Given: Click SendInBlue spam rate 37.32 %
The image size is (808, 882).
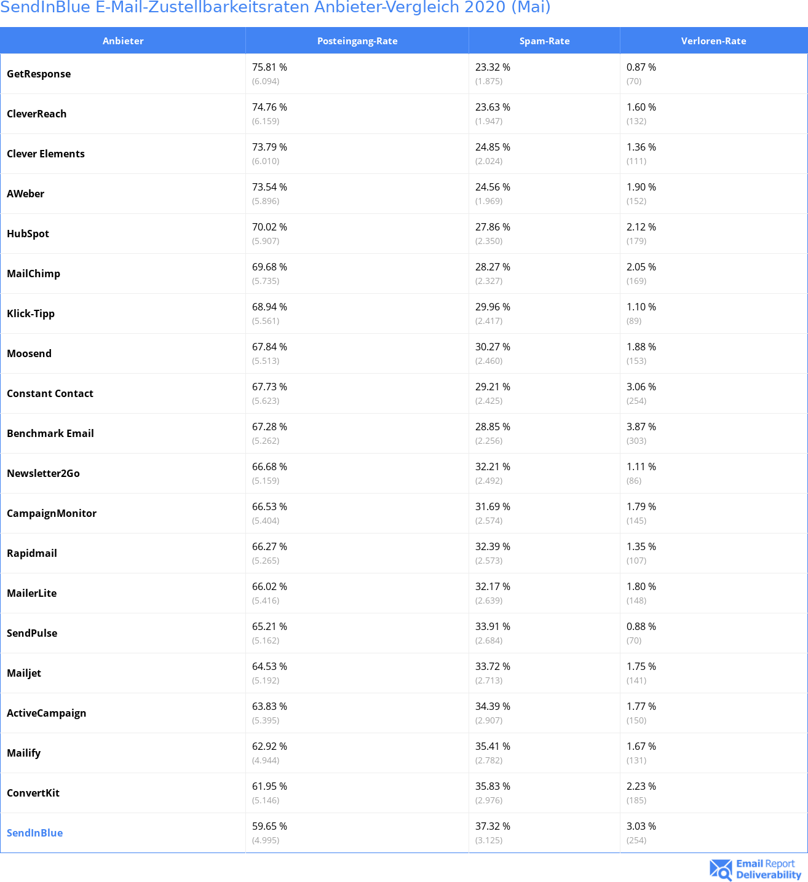Looking at the screenshot, I should 493,826.
